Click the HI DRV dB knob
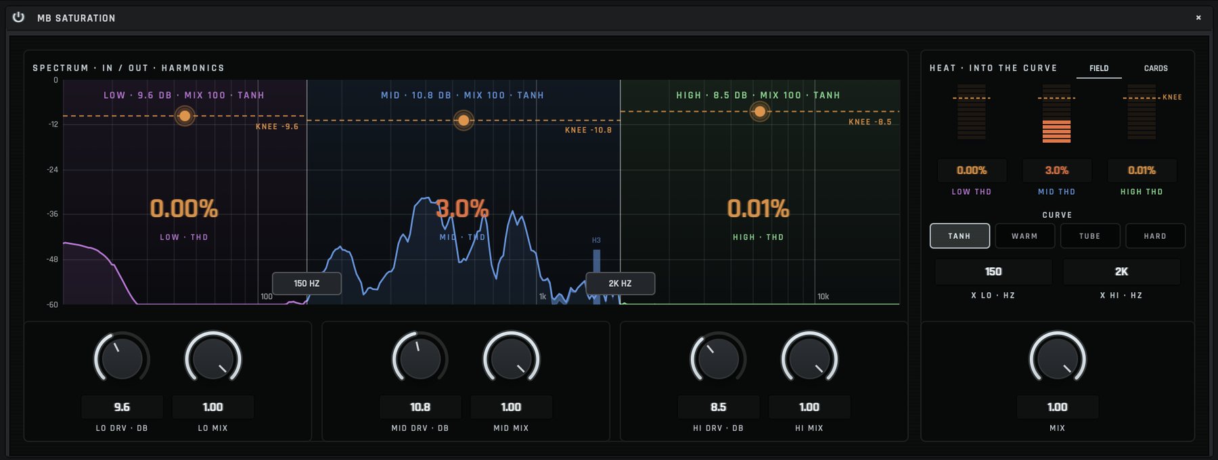Viewport: 1218px width, 460px height. click(718, 358)
